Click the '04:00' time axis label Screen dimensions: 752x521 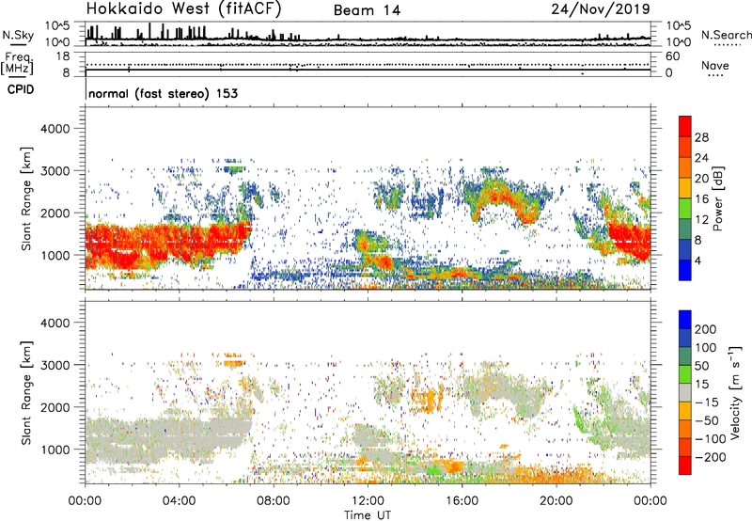pyautogui.click(x=179, y=501)
